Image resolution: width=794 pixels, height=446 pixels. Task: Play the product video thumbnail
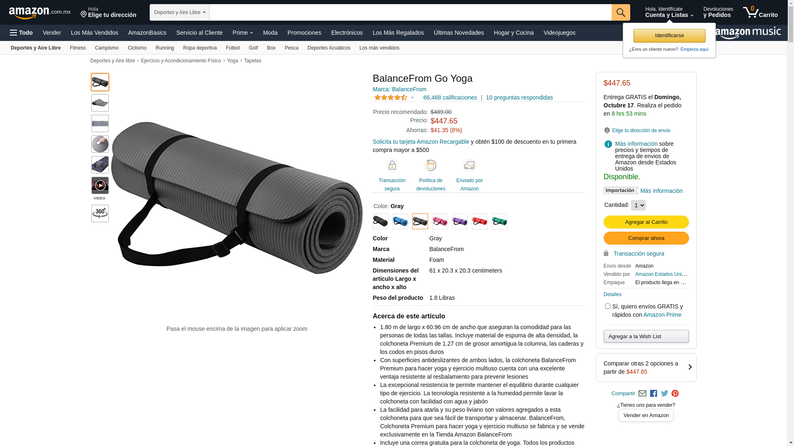pos(100,185)
